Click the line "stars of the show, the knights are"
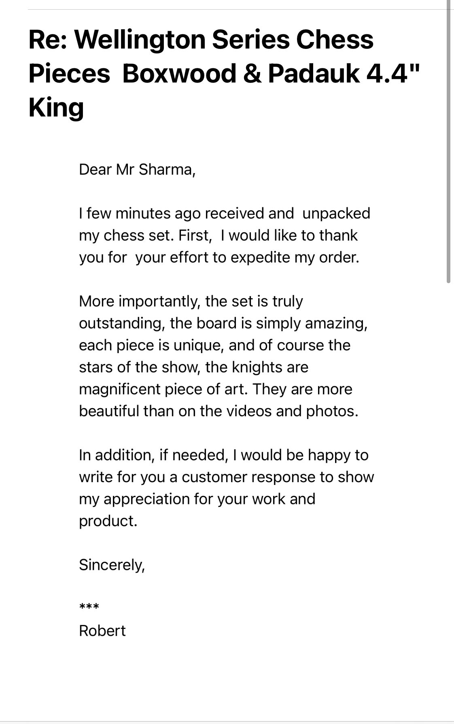The height and width of the screenshot is (724, 454). point(193,367)
